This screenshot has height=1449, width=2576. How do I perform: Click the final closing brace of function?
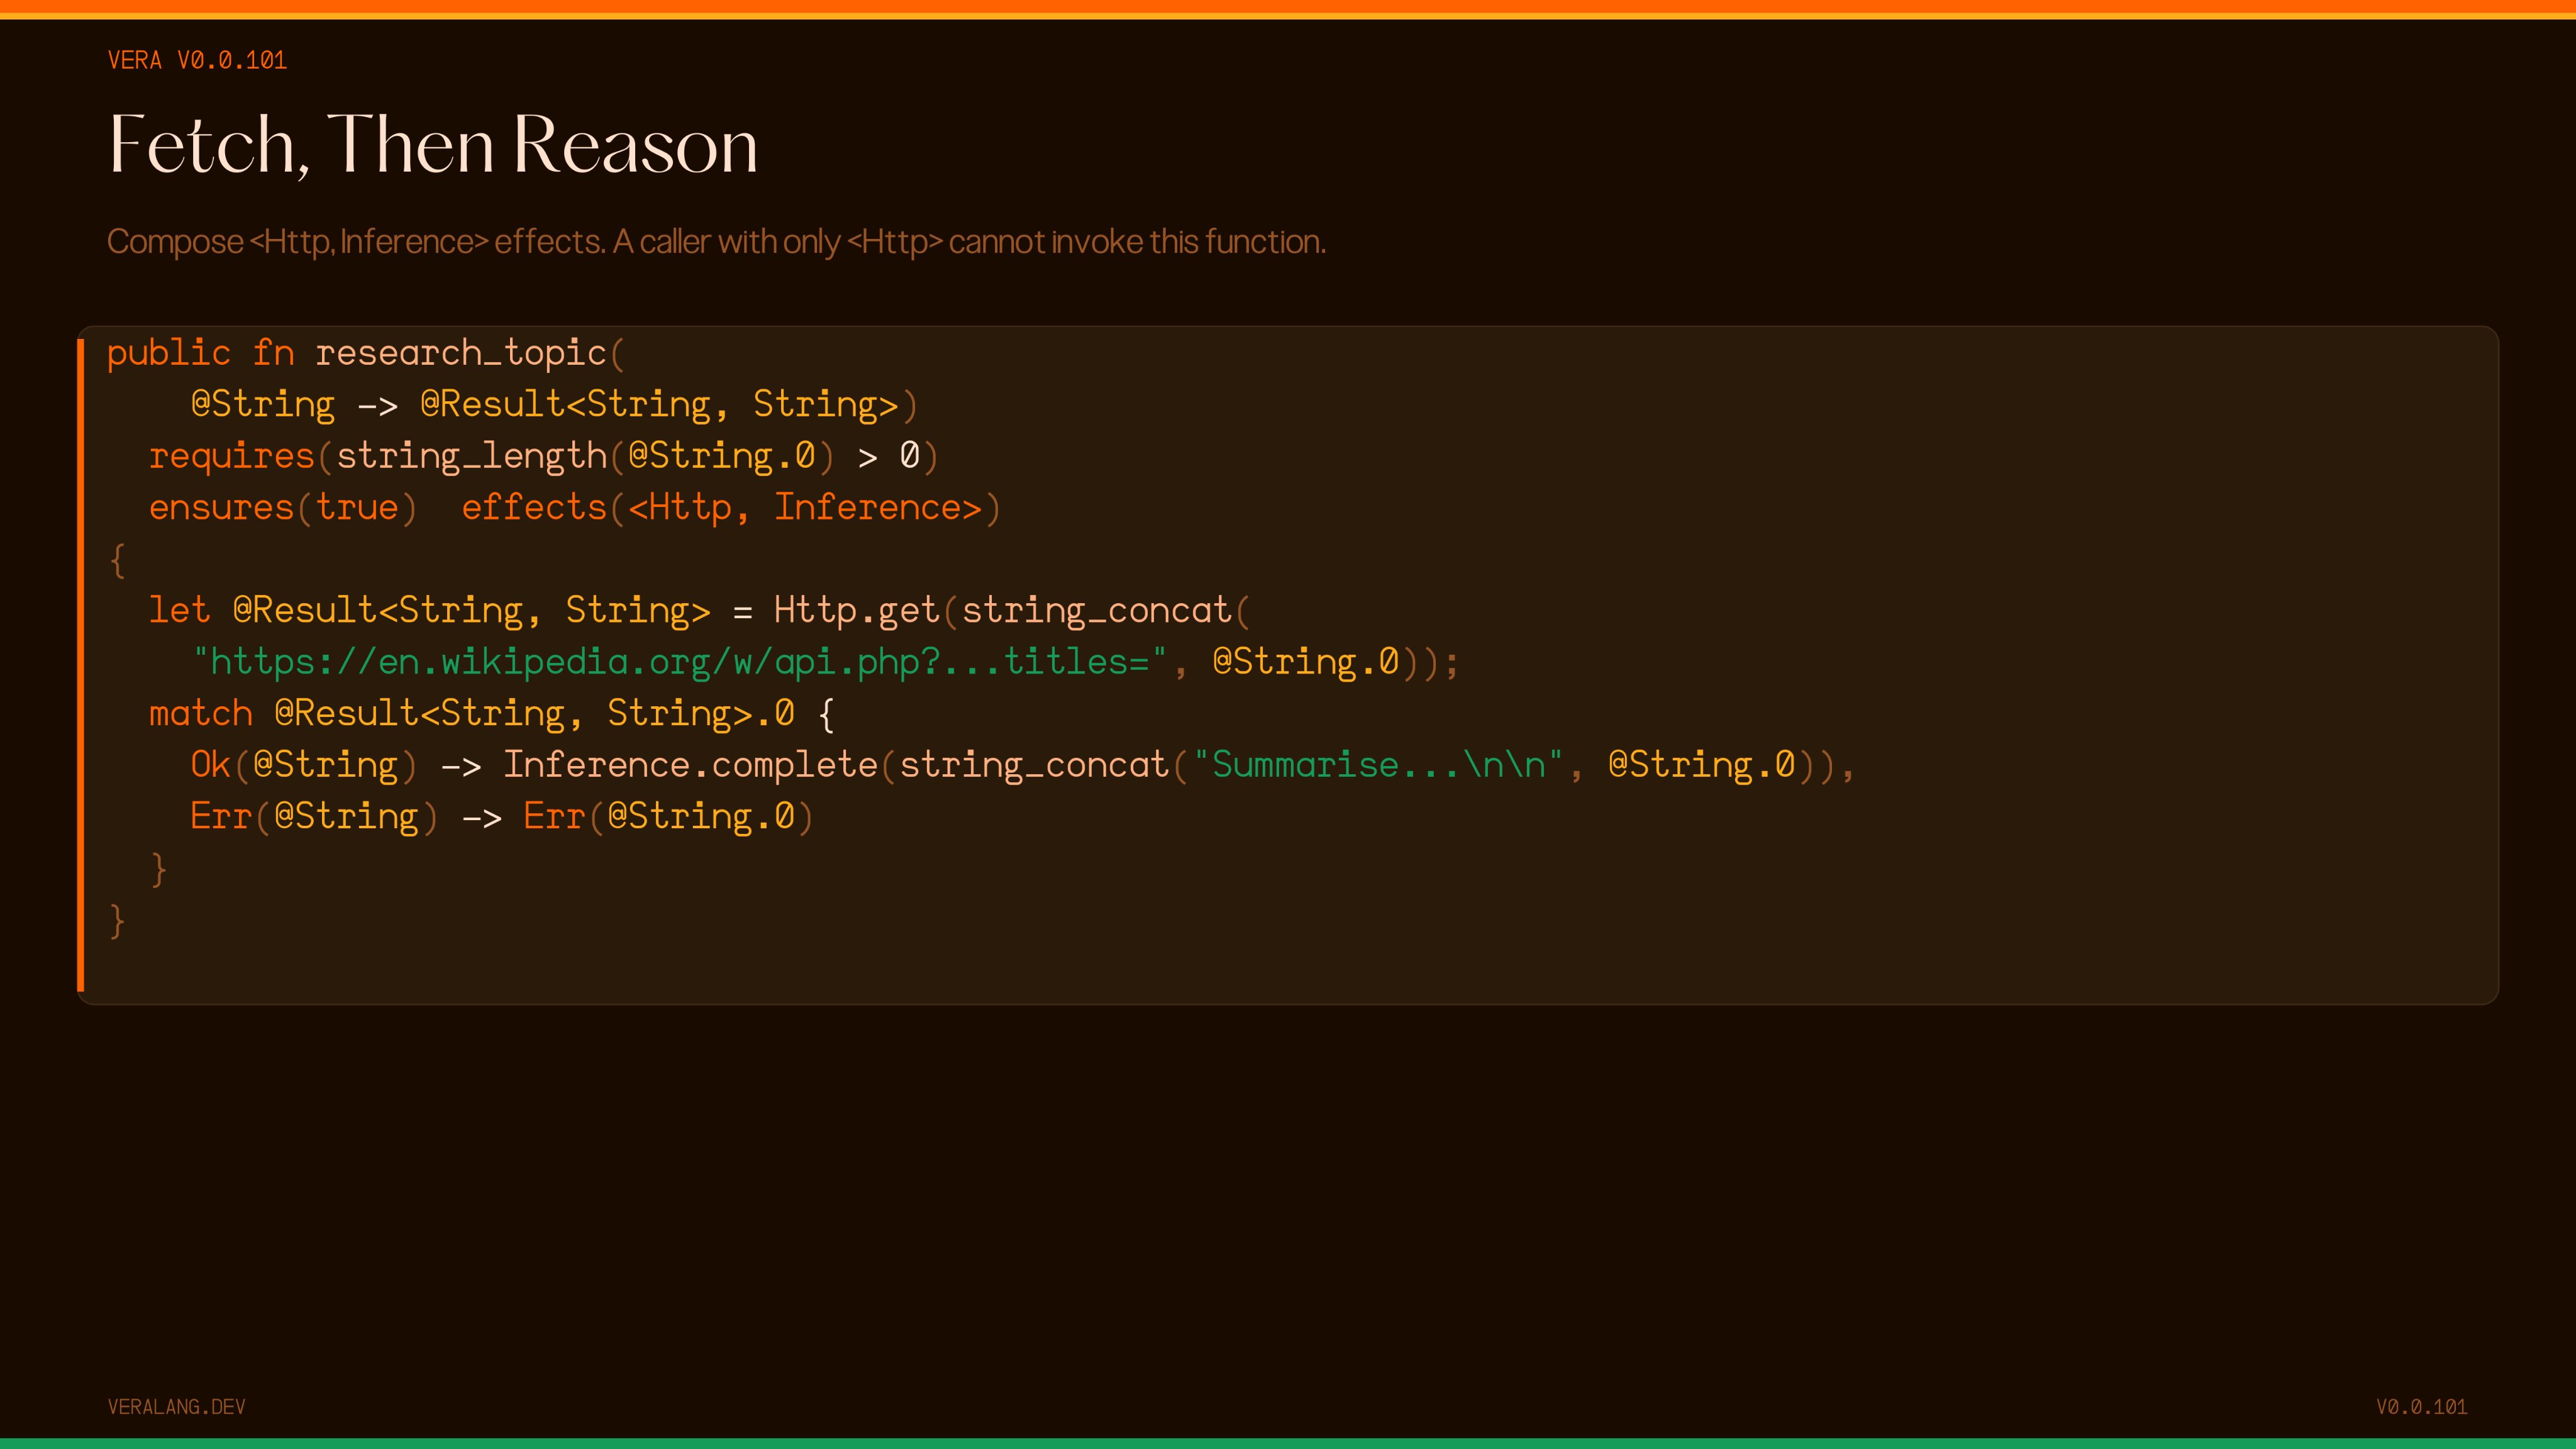117,920
